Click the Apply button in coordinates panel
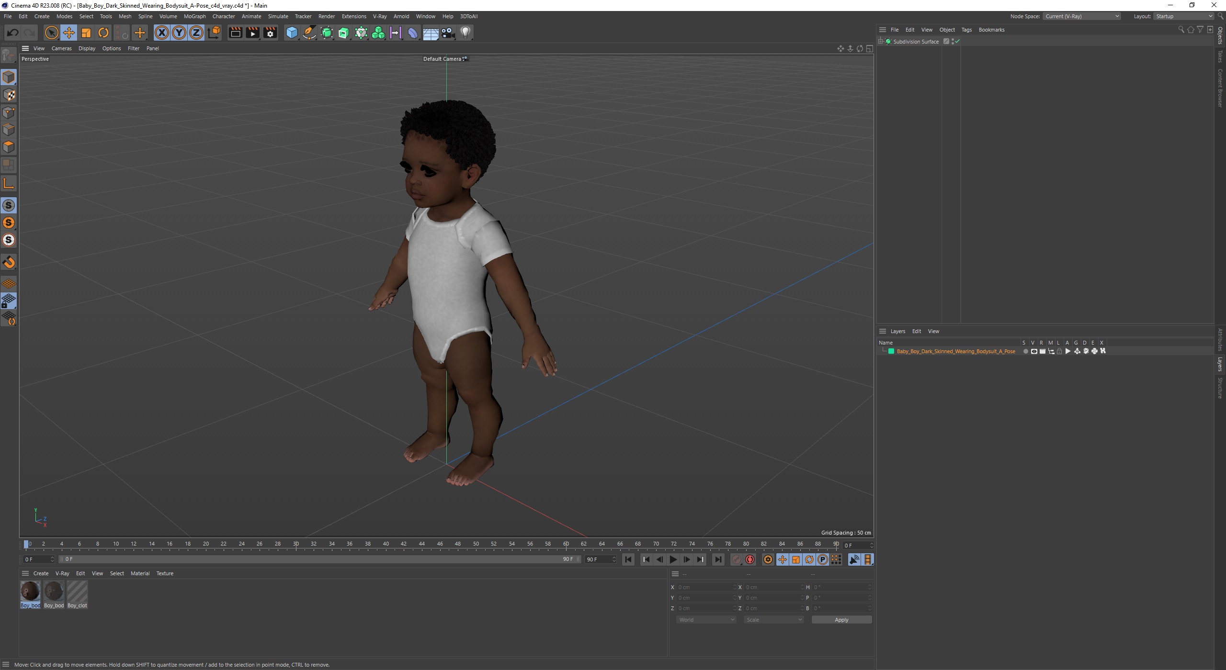Screen dimensions: 1226x670 pyautogui.click(x=840, y=620)
